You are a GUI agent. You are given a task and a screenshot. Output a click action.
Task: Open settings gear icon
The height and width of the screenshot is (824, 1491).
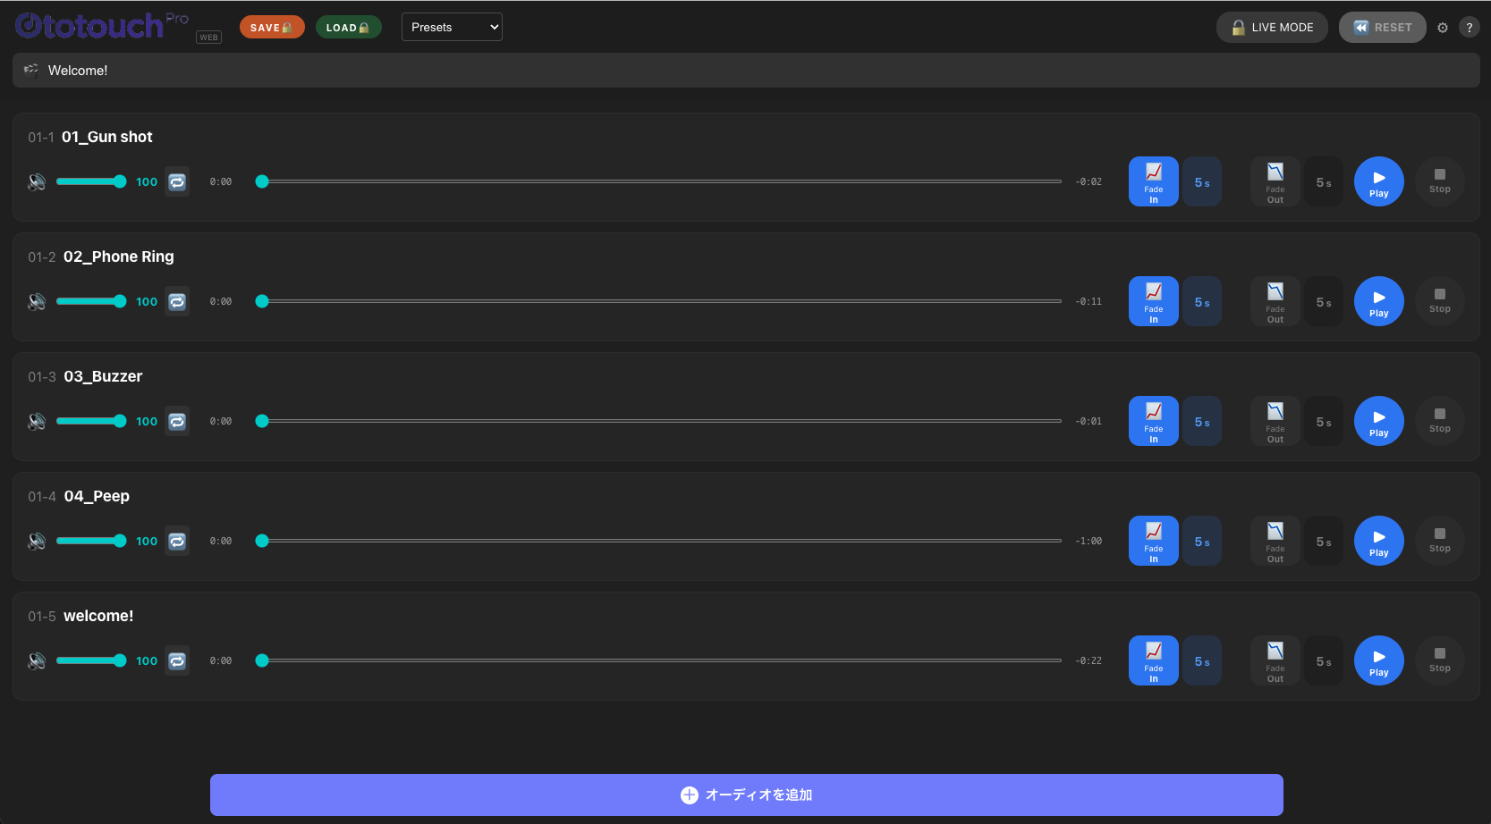point(1443,28)
